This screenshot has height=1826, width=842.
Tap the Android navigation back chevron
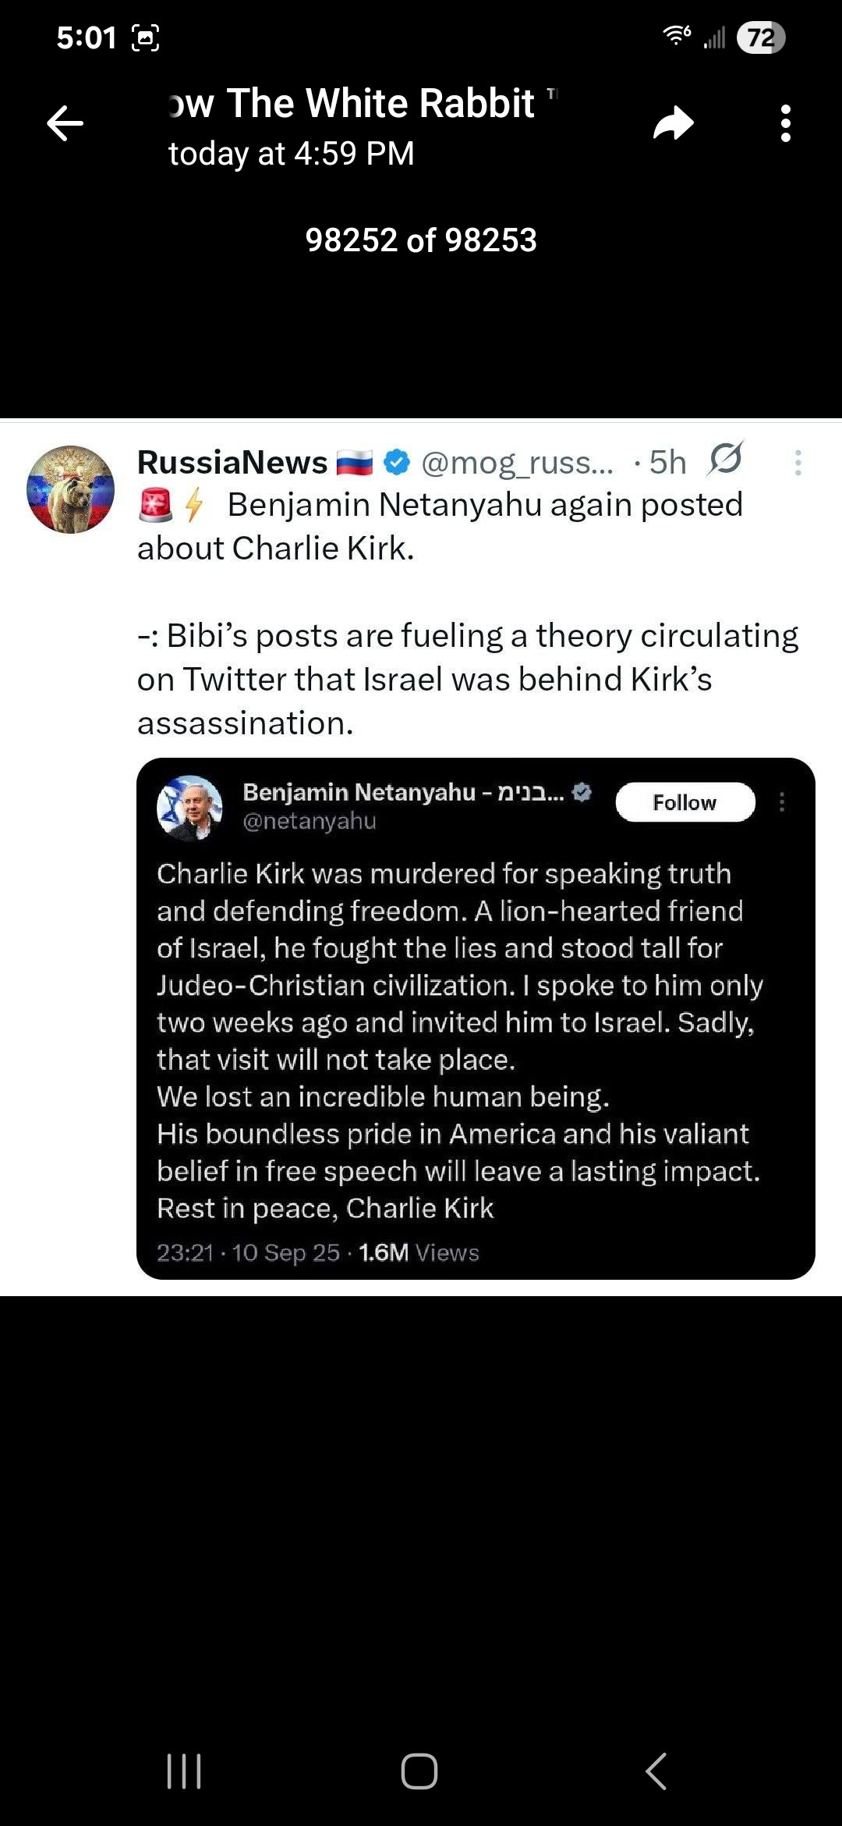point(656,1771)
